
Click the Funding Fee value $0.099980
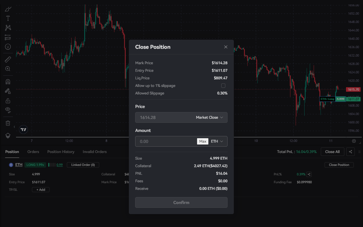pos(304,182)
